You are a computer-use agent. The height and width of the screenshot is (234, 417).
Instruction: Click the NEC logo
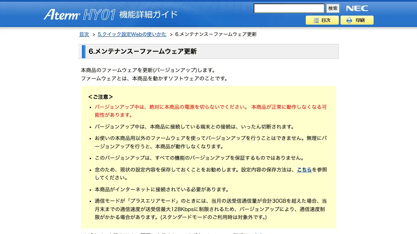pos(357,8)
